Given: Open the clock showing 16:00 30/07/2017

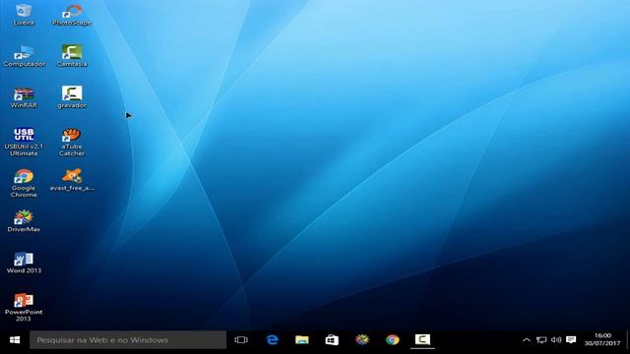Looking at the screenshot, I should tap(602, 339).
